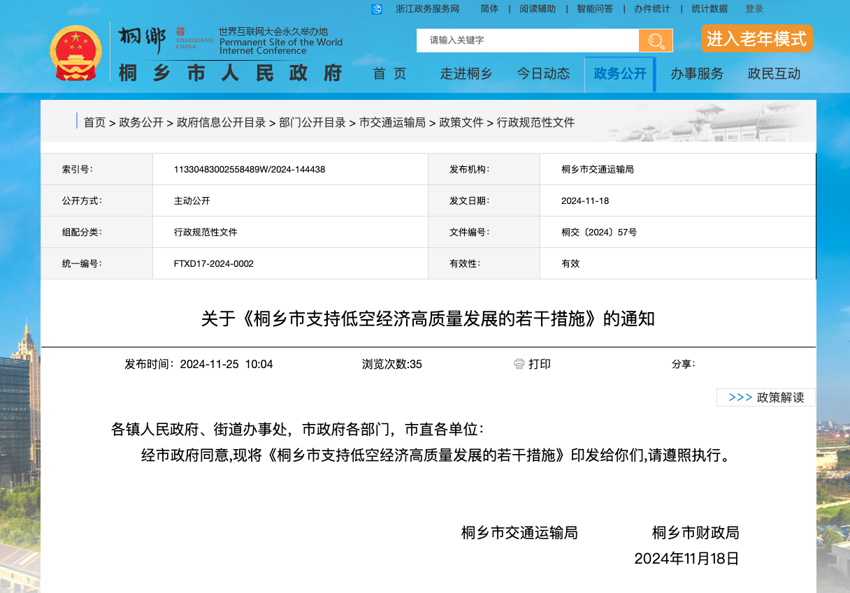Click the printer icon beside 打印
The image size is (850, 593).
point(518,364)
